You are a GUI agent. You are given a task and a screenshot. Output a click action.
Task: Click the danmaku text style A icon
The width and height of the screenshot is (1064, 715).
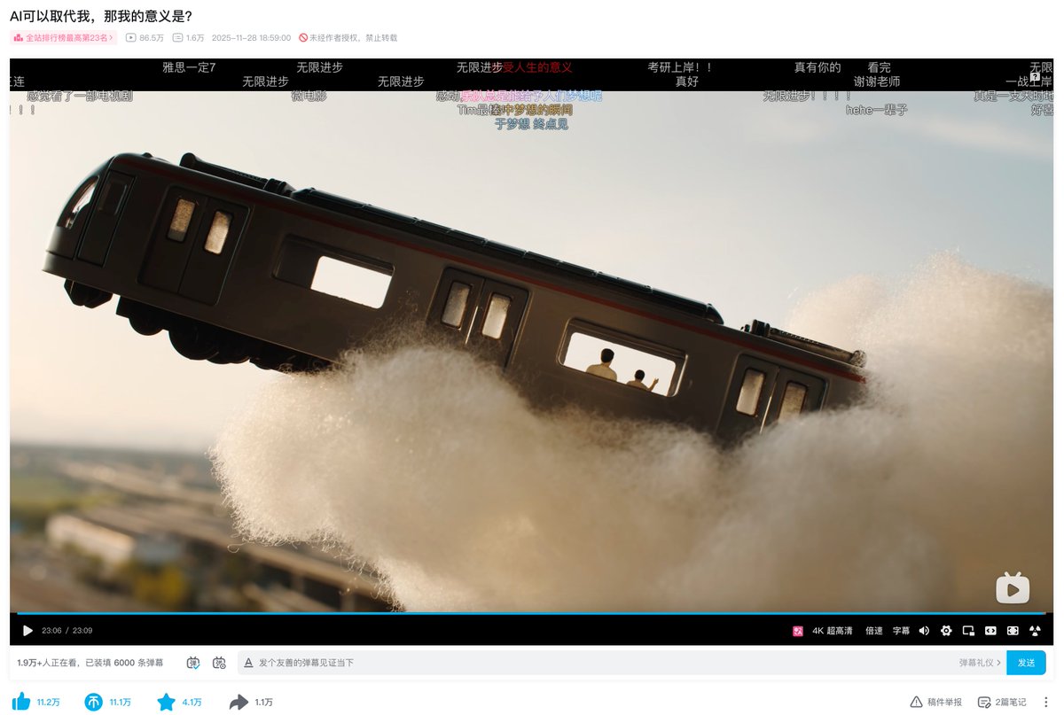[249, 663]
